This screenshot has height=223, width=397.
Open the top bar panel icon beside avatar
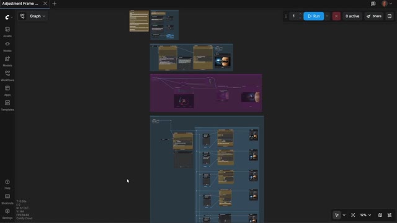[x=373, y=4]
